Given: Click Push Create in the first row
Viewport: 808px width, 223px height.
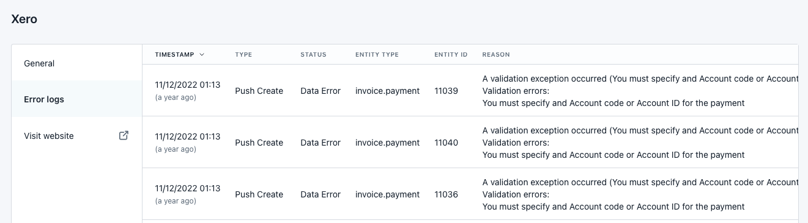Looking at the screenshot, I should pyautogui.click(x=259, y=91).
